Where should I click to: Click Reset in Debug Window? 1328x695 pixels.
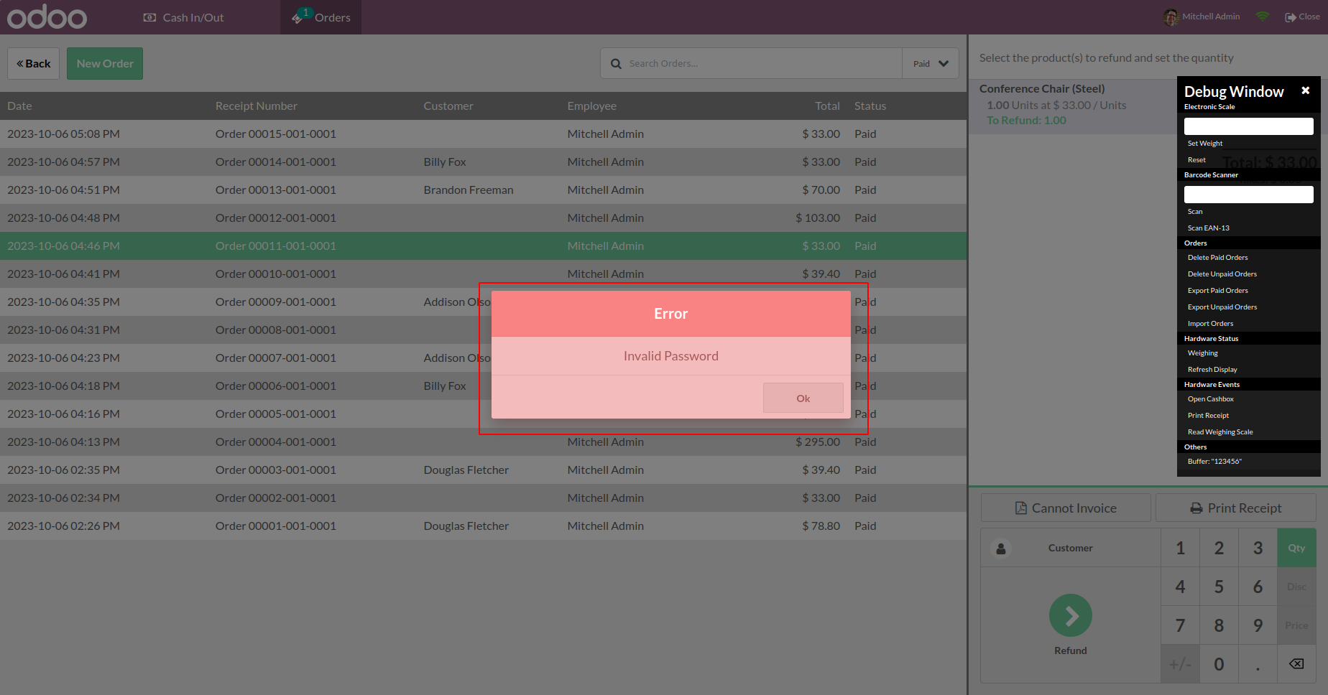1196,160
